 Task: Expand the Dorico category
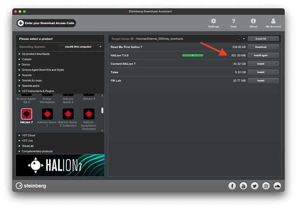tap(19, 65)
